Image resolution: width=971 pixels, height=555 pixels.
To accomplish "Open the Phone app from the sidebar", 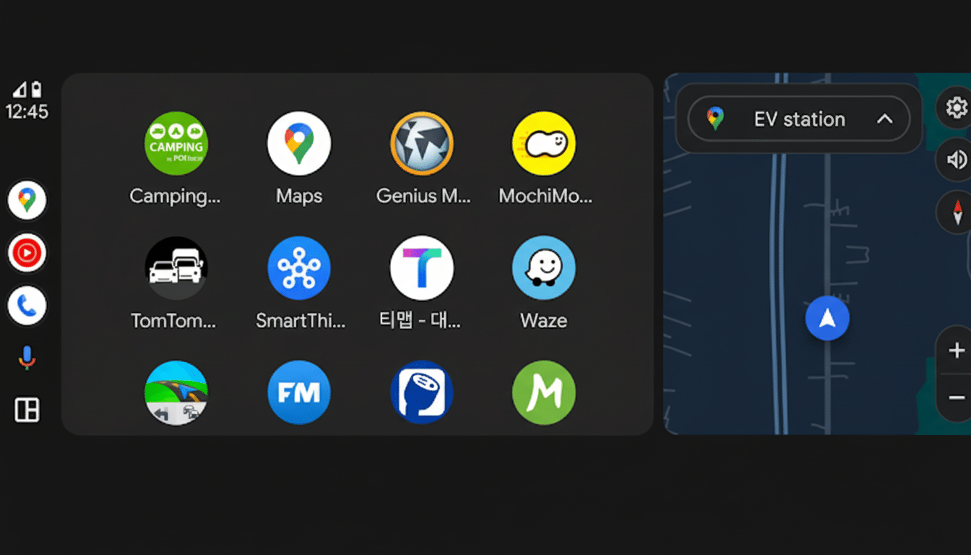I will tap(27, 306).
